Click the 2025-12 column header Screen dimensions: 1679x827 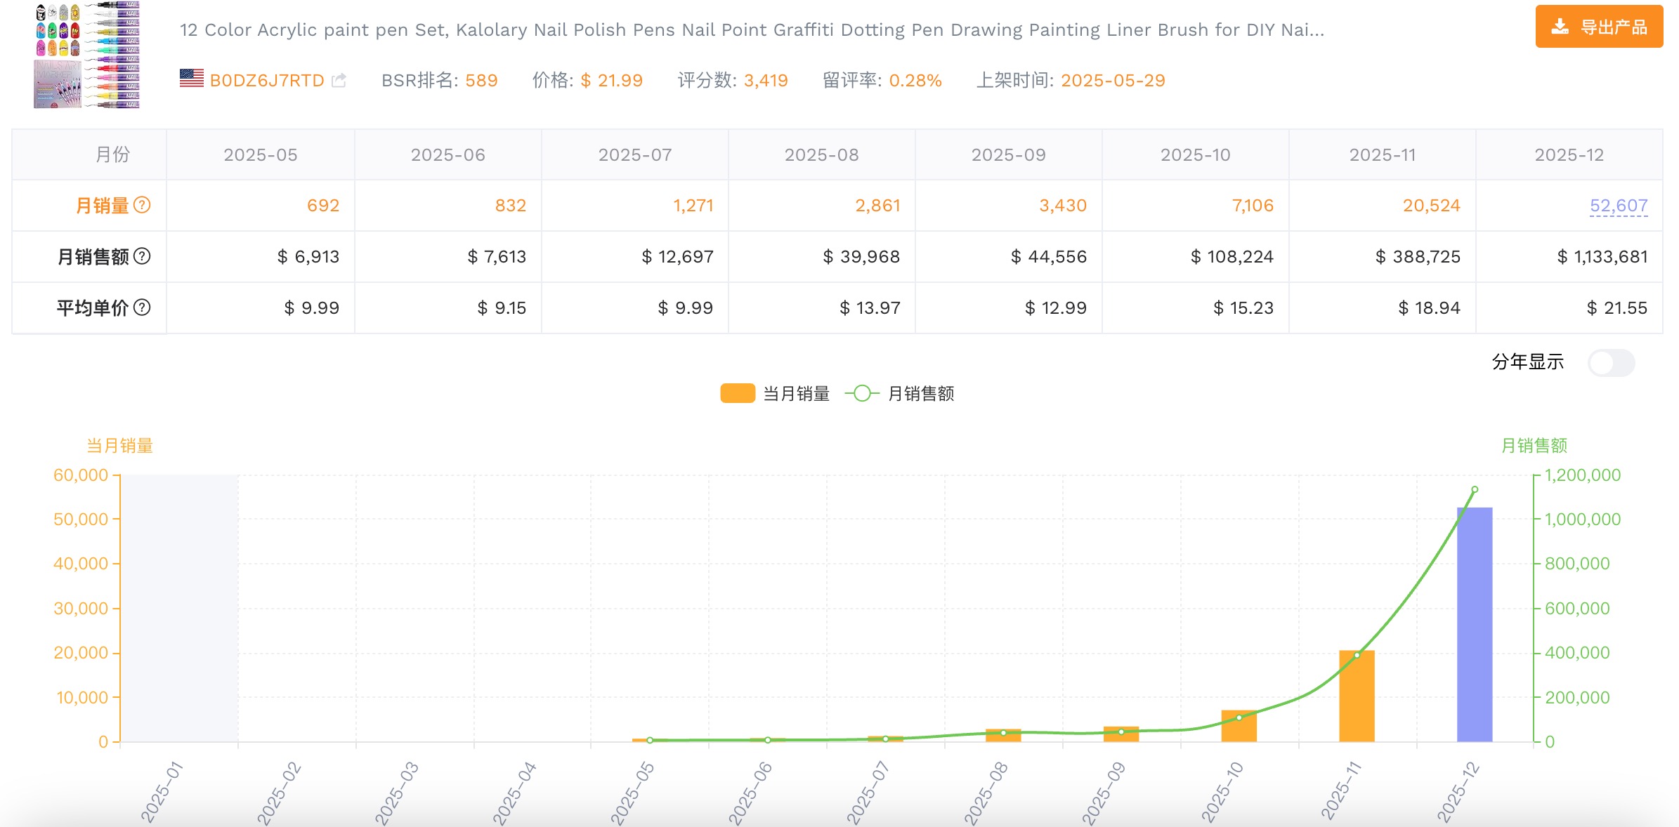coord(1569,154)
